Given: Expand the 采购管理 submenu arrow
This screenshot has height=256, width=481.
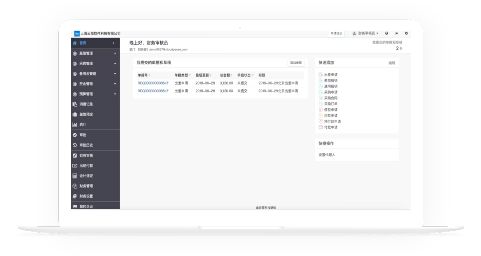Looking at the screenshot, I should click(x=115, y=64).
